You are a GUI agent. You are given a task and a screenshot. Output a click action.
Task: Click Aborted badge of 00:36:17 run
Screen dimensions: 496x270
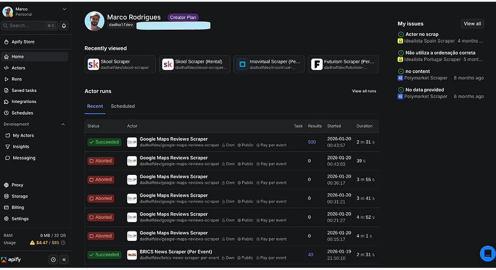101,180
